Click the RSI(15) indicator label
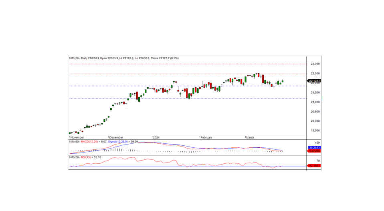Image resolution: width=384 pixels, height=211 pixels. point(85,157)
